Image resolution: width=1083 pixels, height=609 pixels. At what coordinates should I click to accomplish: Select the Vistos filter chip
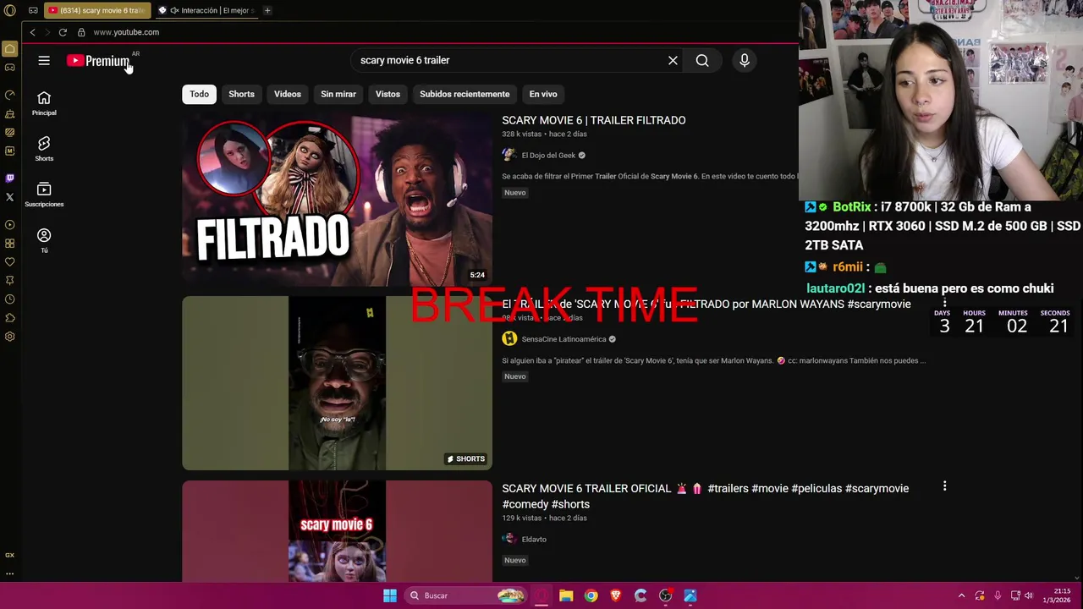(388, 94)
